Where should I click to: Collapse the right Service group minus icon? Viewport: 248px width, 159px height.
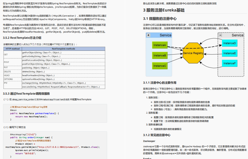[220, 35]
